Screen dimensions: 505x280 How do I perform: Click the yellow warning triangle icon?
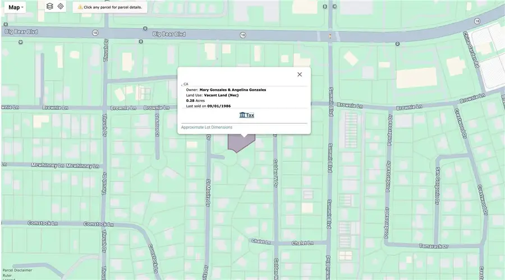tap(80, 7)
